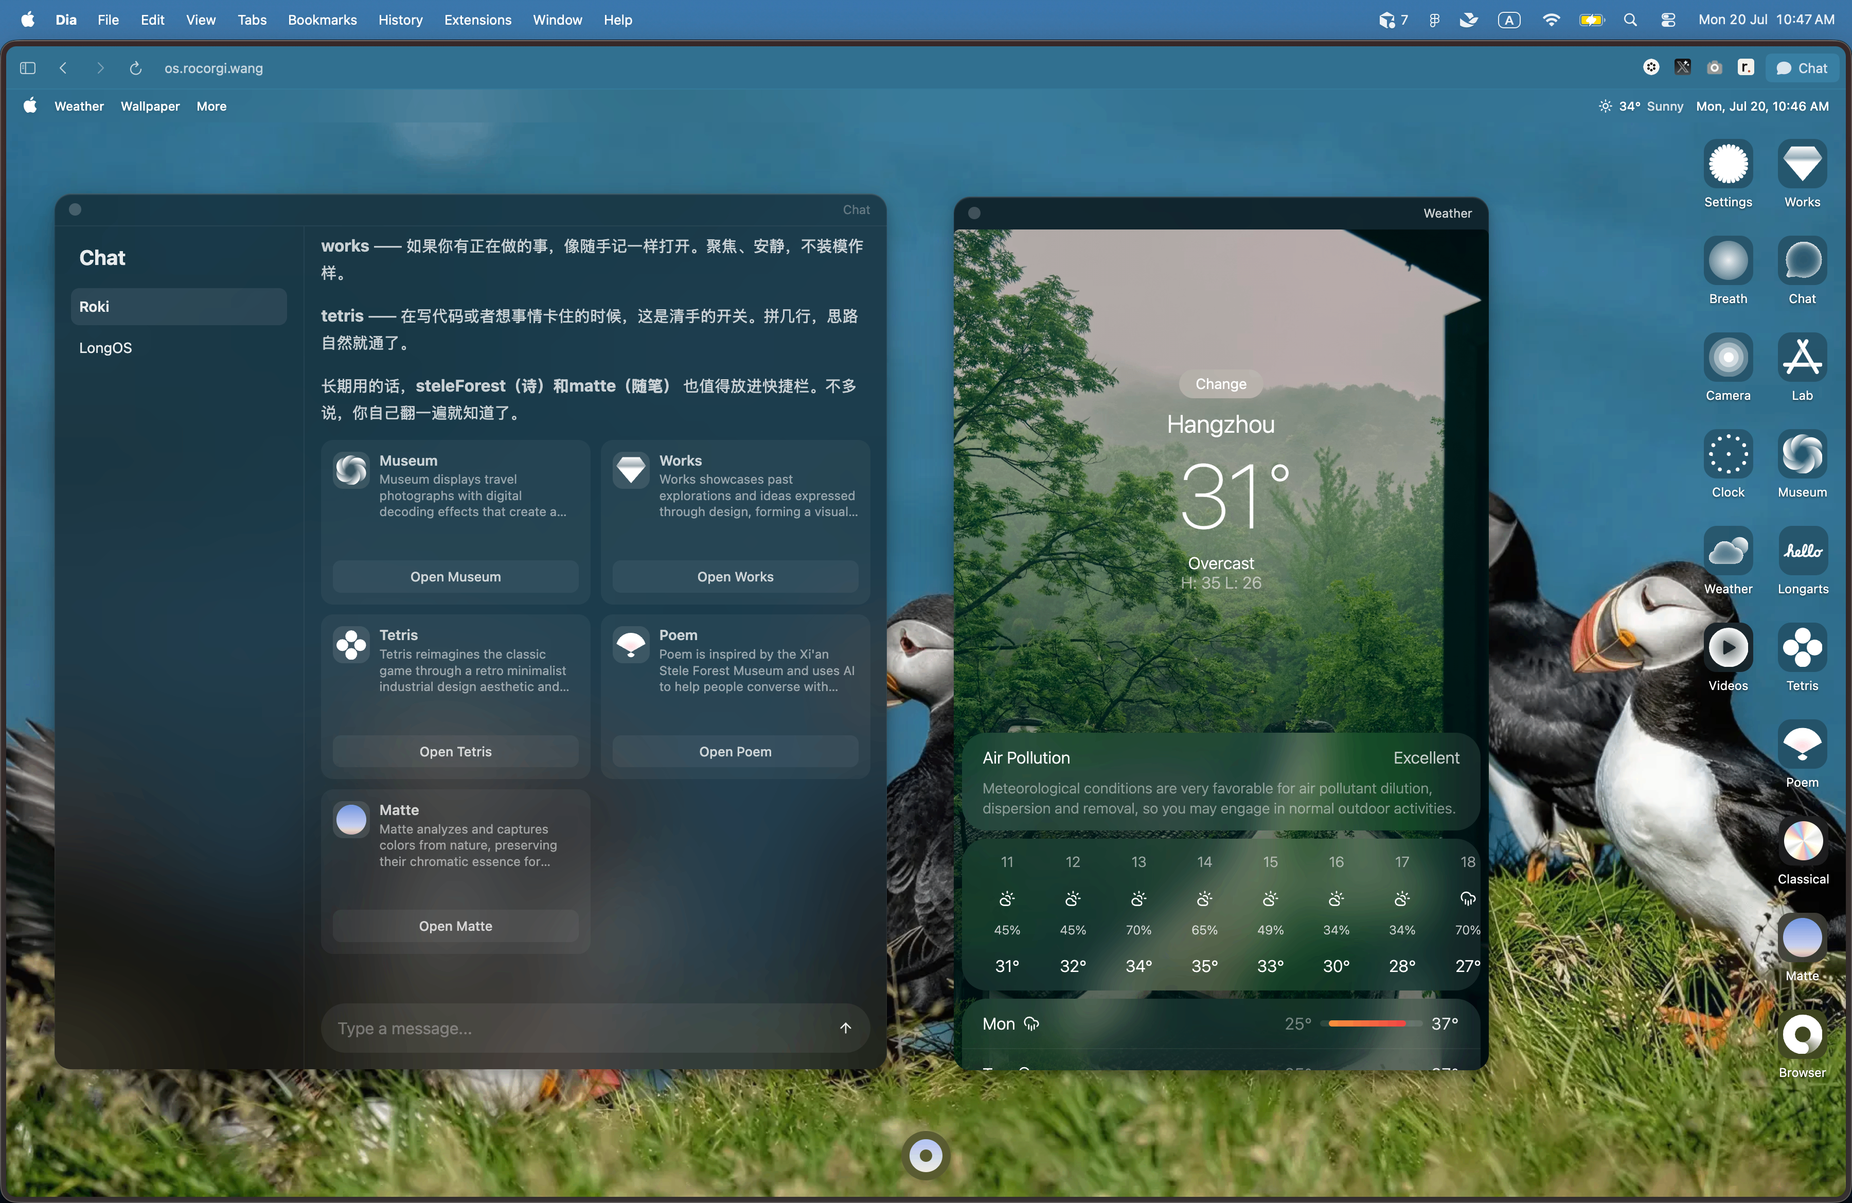1852x1203 pixels.
Task: Click Change city button above Hangzhou
Action: [1220, 384]
